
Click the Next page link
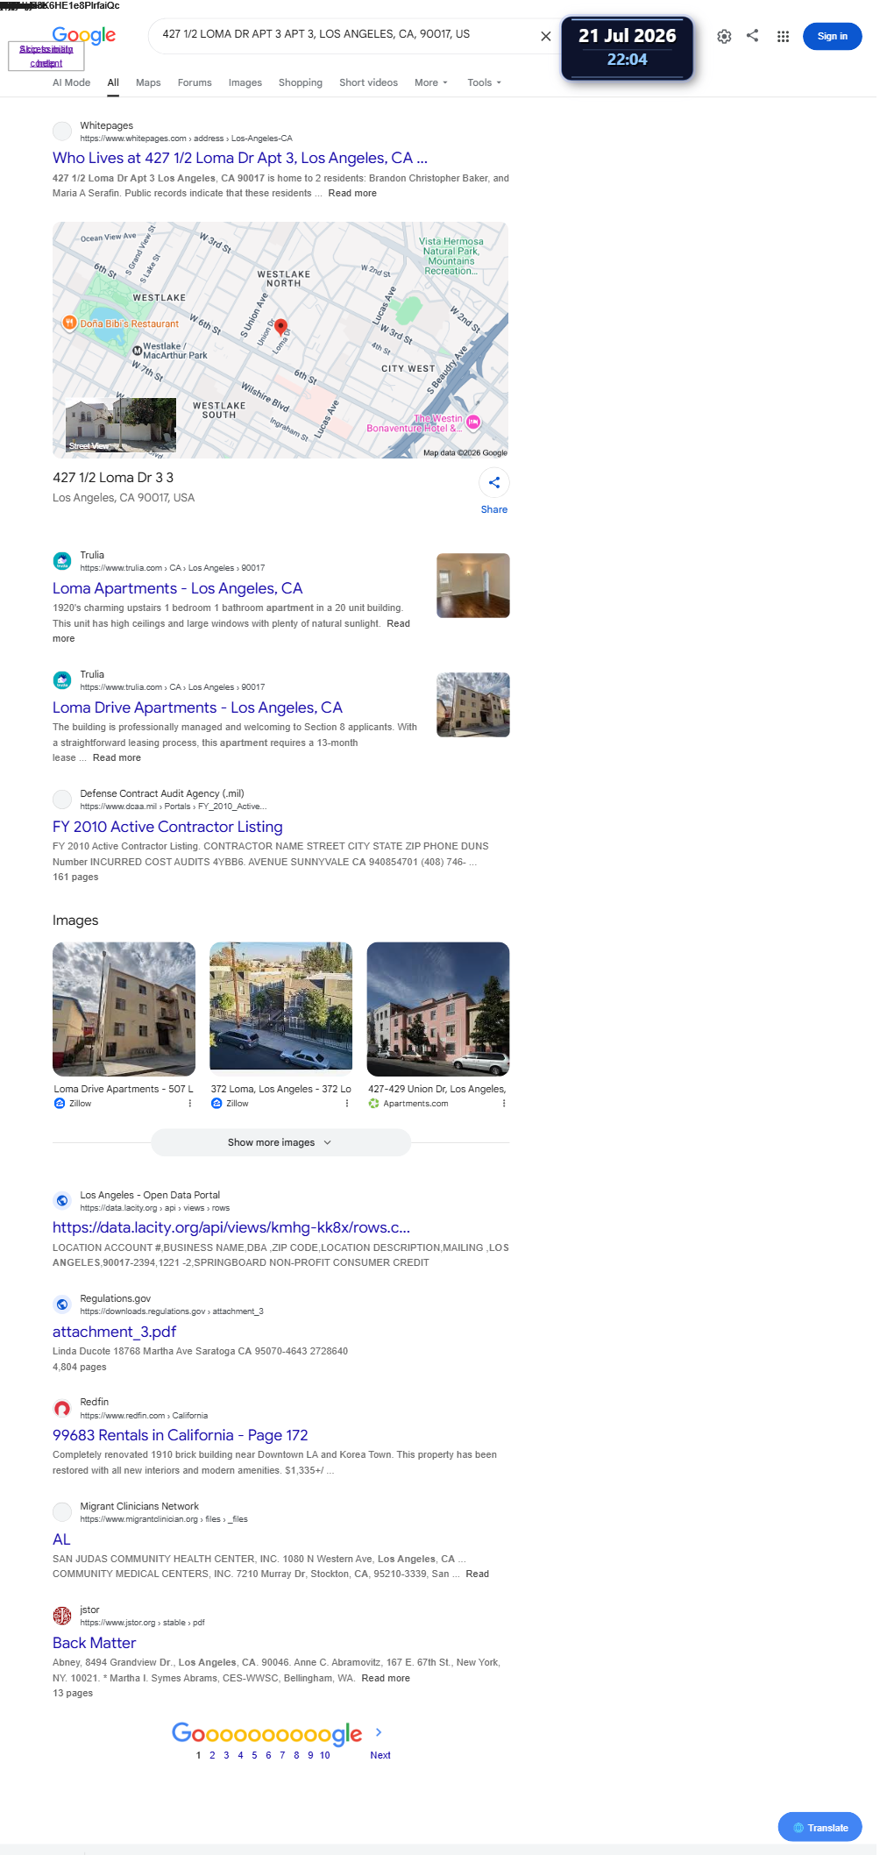coord(380,1755)
